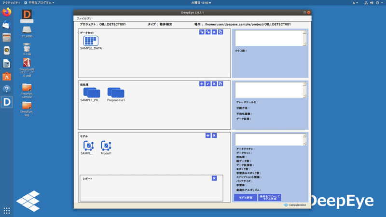
Task: Copy the preprocess with the copy icon
Action: [221, 84]
